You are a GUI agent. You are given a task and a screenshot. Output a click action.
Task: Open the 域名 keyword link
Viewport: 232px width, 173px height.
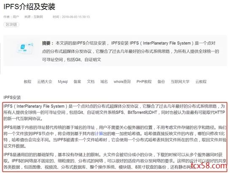coord(104,82)
